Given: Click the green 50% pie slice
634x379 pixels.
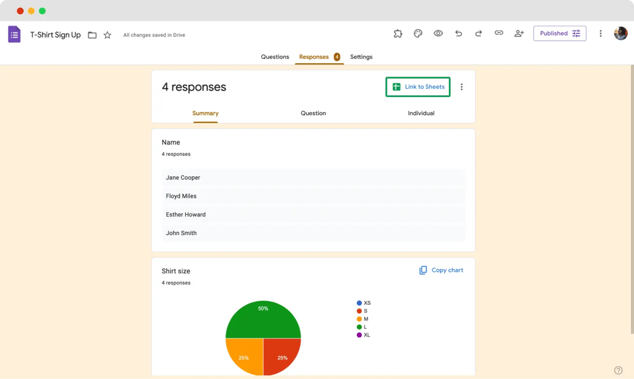Looking at the screenshot, I should 263,318.
